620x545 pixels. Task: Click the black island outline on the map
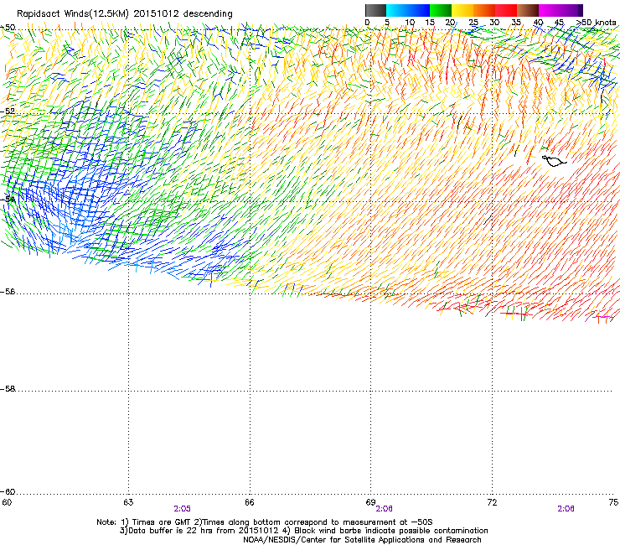click(554, 161)
